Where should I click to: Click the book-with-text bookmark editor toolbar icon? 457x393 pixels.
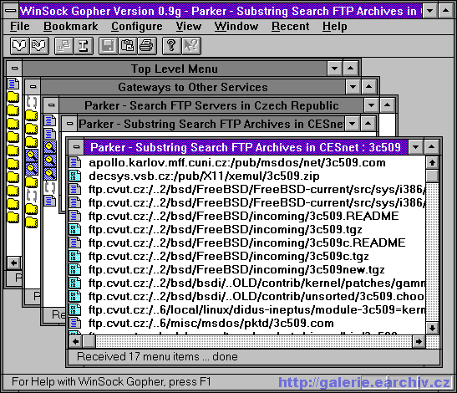(x=39, y=46)
